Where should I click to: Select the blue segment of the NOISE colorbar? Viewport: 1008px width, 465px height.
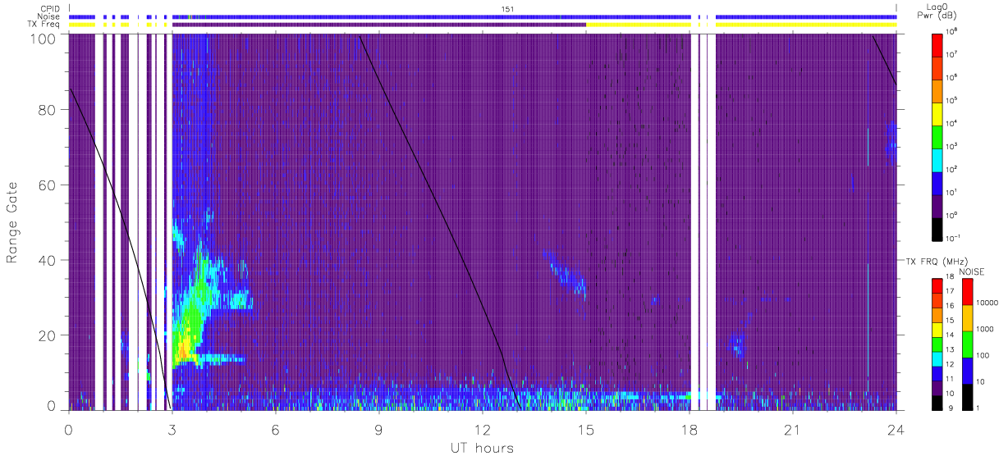pos(968,371)
